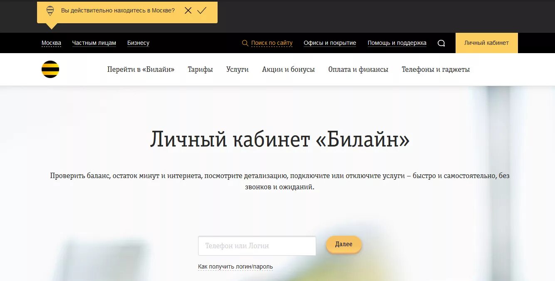The image size is (555, 281).
Task: Click the Проверить баланс description paragraph
Action: pyautogui.click(x=280, y=181)
